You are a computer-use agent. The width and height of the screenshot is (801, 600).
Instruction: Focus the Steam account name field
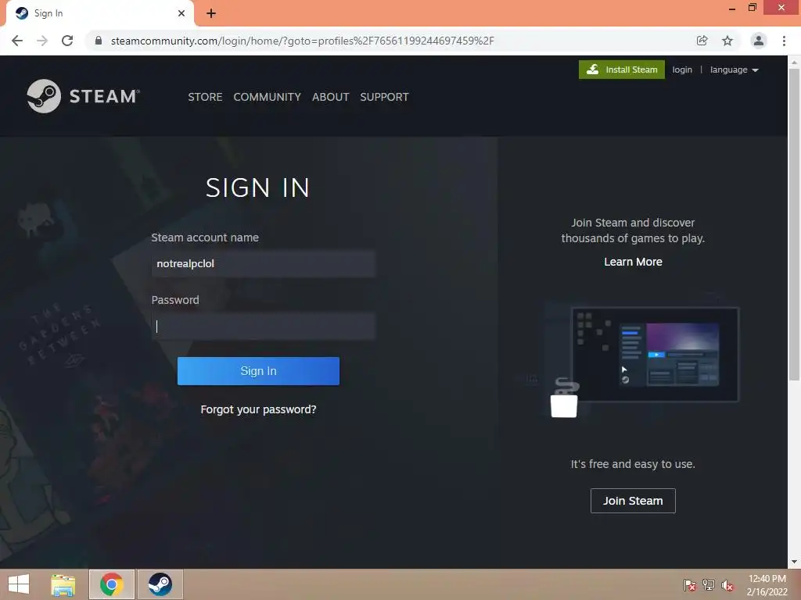[x=264, y=264]
